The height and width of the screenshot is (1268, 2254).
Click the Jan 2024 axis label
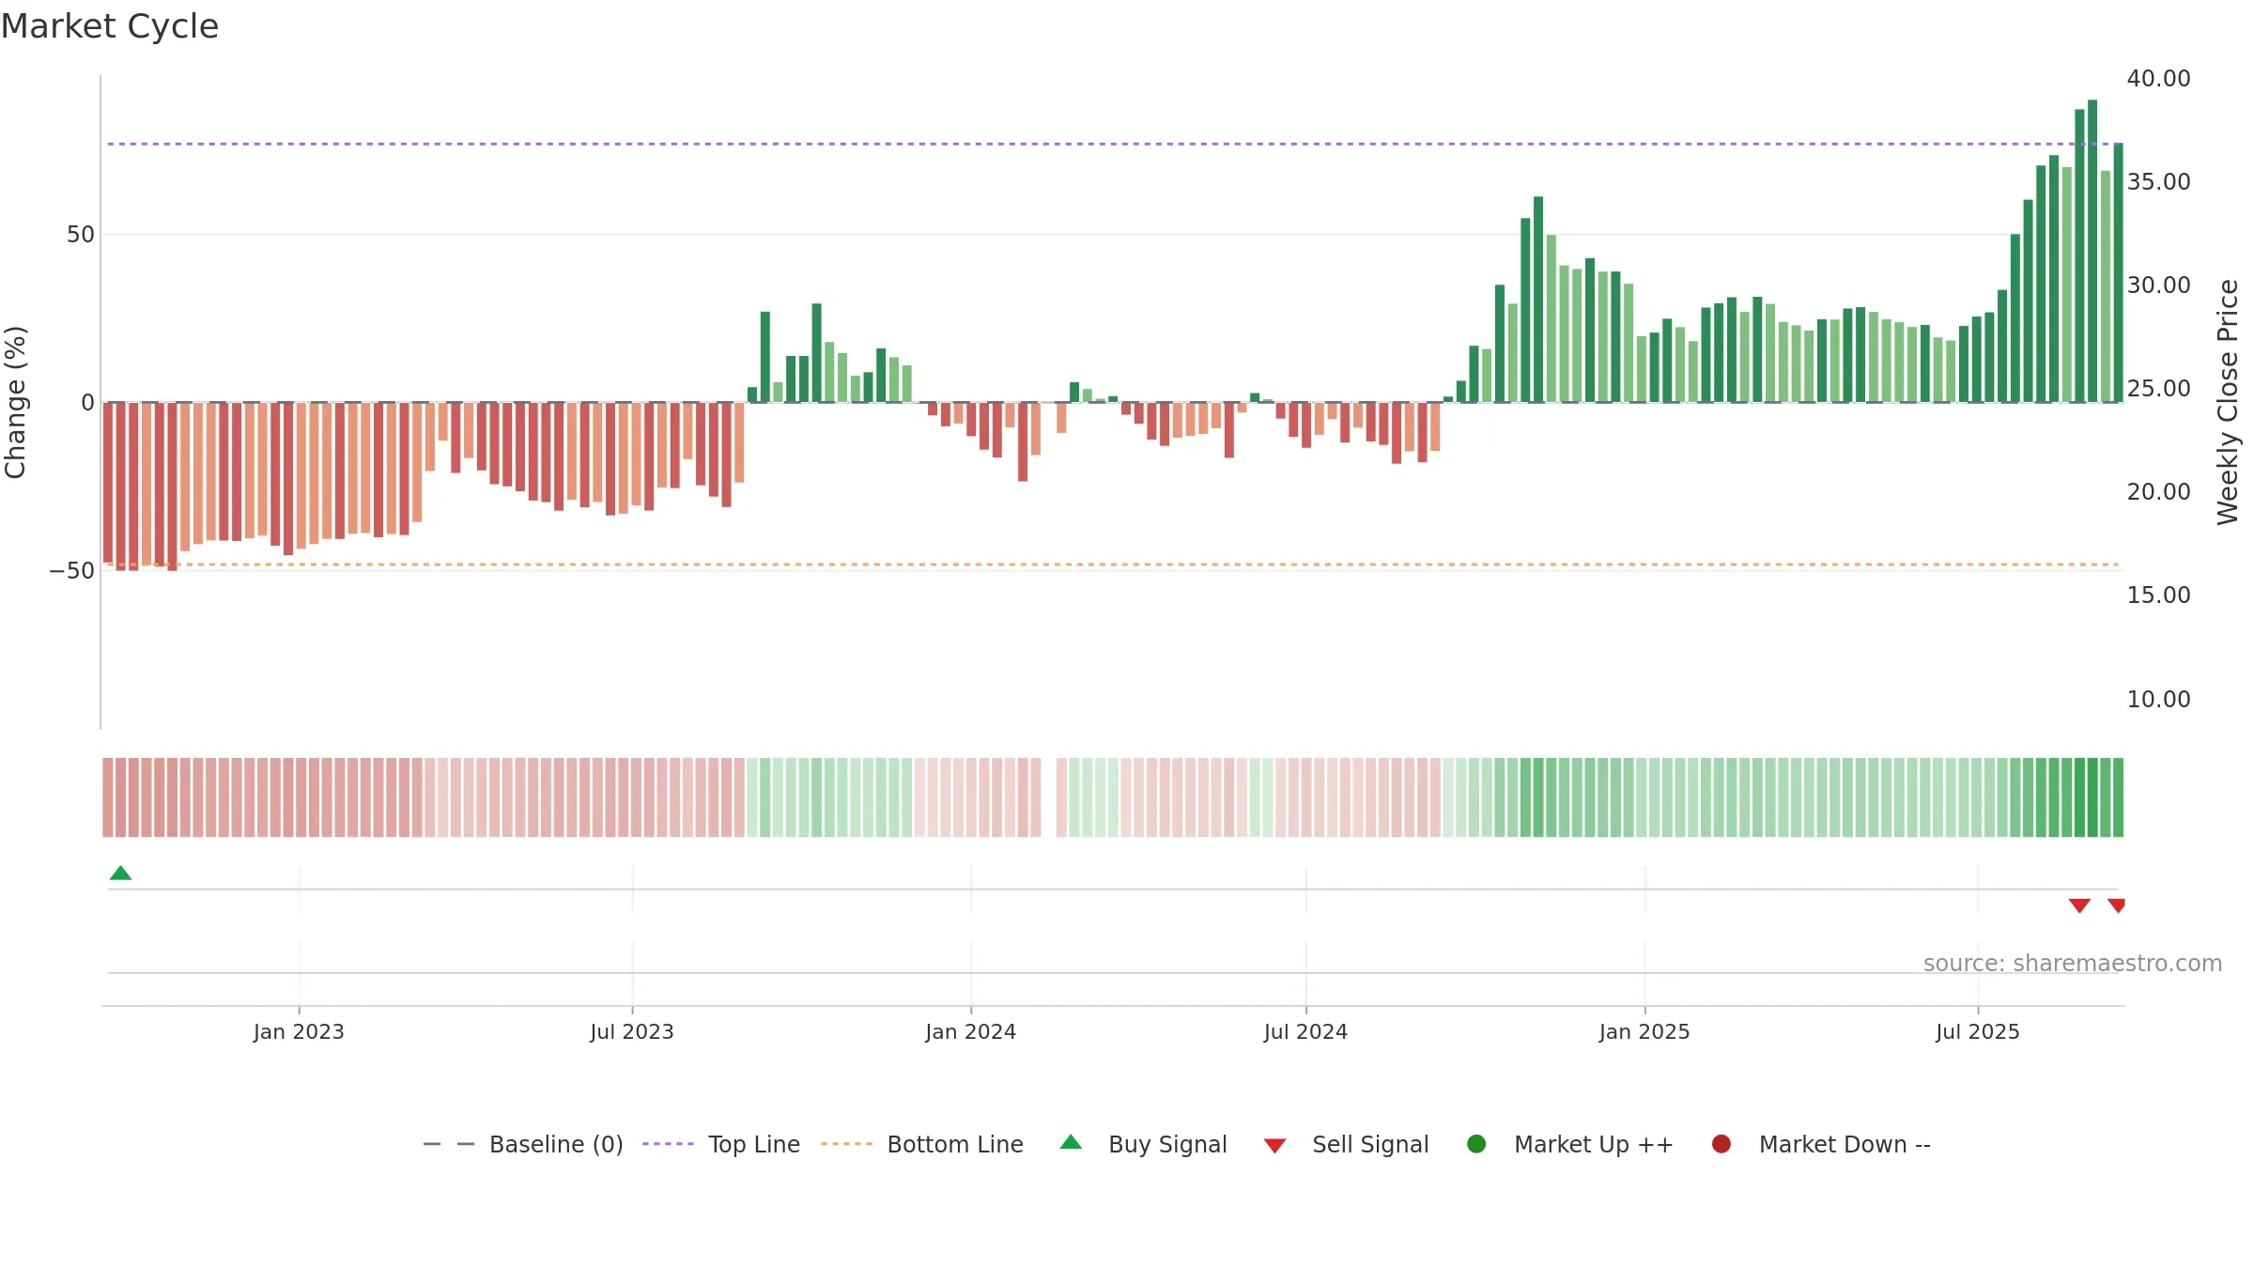pos(970,1032)
